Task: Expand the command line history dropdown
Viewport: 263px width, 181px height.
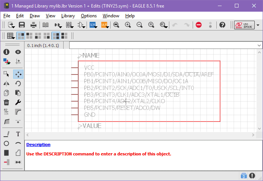Action: coord(259,45)
